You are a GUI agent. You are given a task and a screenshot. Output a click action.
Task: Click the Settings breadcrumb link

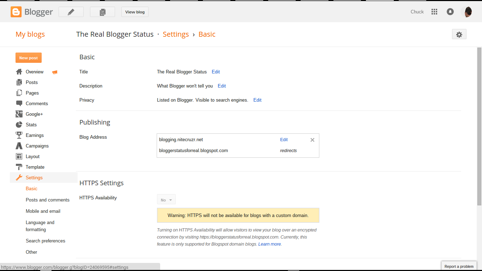(x=176, y=34)
